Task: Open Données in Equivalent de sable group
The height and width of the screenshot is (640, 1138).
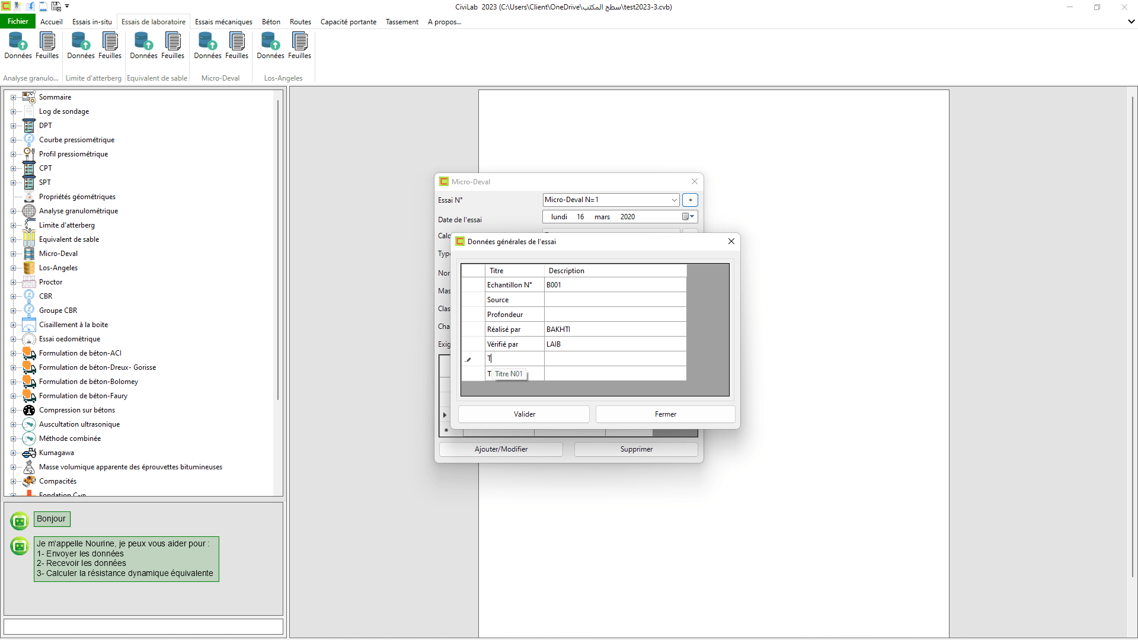Action: (143, 46)
